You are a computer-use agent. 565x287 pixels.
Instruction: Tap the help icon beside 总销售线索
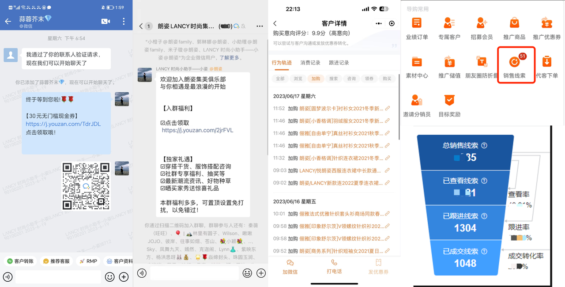click(x=484, y=146)
